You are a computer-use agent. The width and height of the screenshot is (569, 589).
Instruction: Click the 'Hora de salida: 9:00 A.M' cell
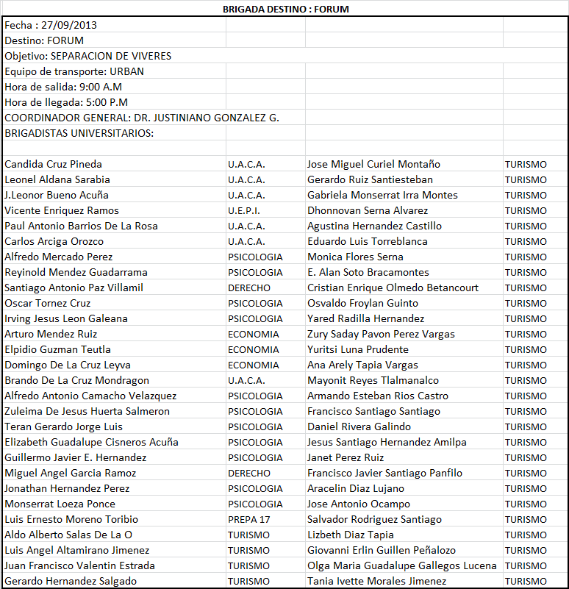[x=63, y=87]
